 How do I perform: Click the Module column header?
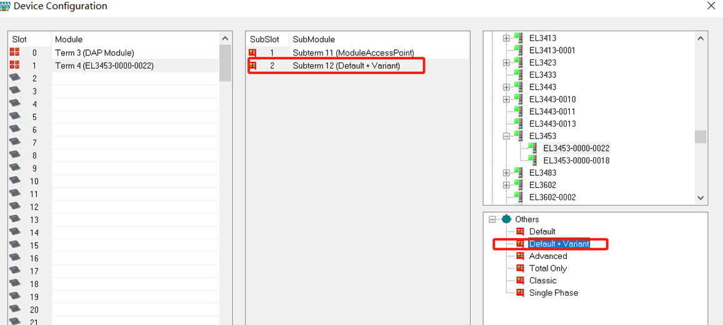[x=135, y=39]
